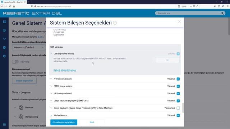Click Bağımlı bileşenleri göster link
Screen dimensions: 230x129
(x=65, y=70)
